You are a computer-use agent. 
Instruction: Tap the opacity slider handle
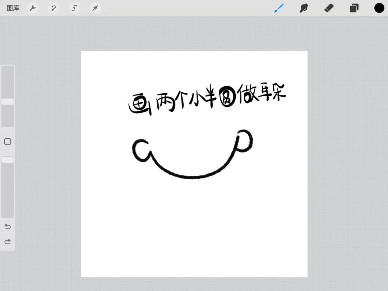coord(8,159)
